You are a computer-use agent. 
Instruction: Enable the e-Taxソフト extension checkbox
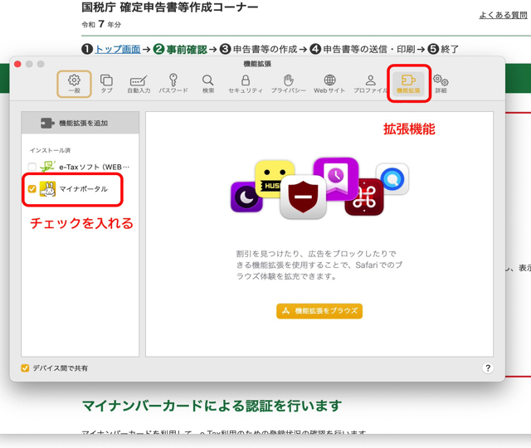tap(32, 168)
